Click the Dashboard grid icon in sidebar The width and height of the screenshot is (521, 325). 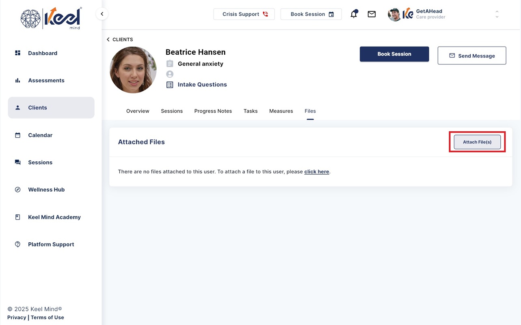pyautogui.click(x=17, y=53)
